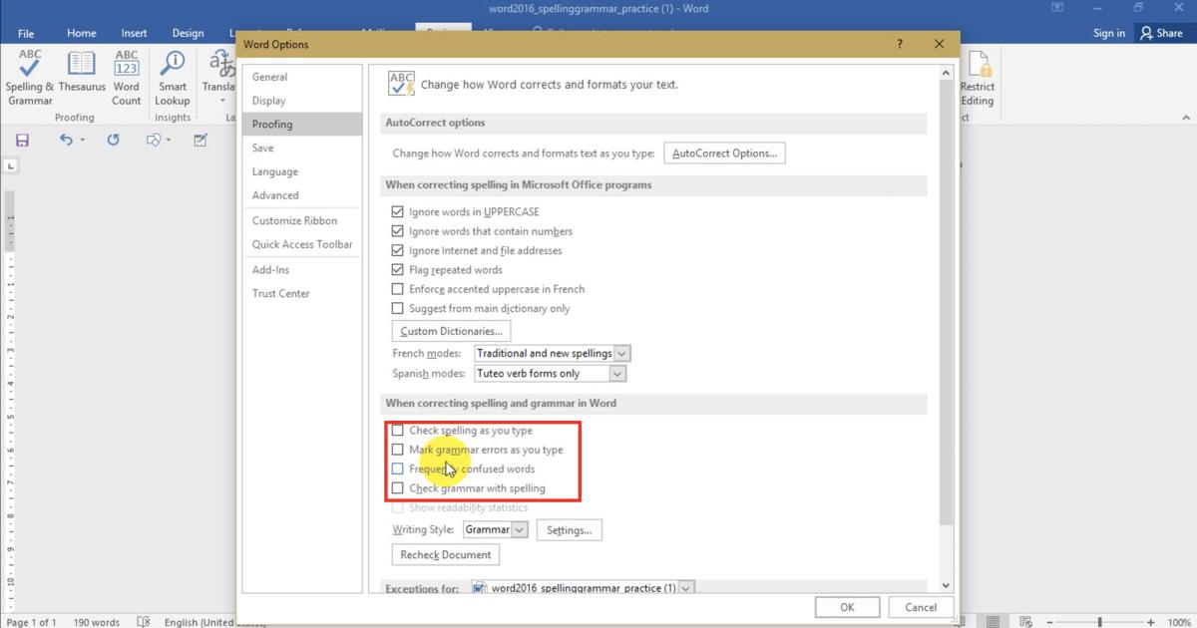Open Restrict Editing in the ribbon
The width and height of the screenshot is (1197, 628).
pos(978,78)
